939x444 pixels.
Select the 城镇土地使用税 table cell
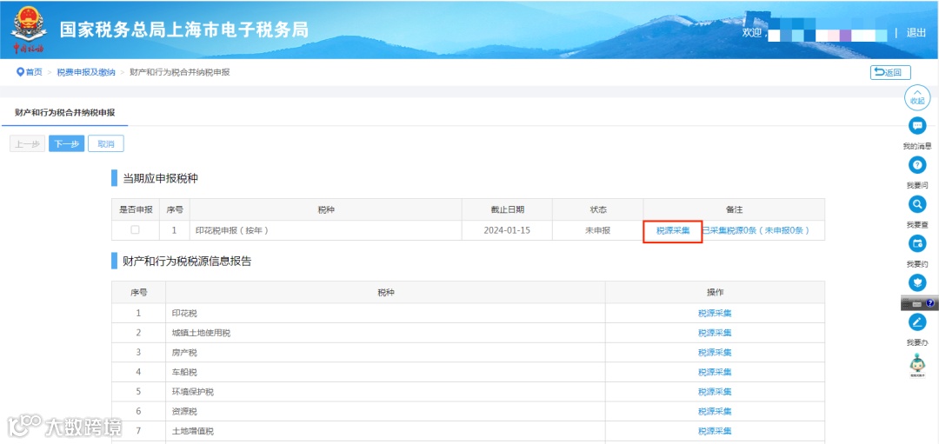[386, 333]
